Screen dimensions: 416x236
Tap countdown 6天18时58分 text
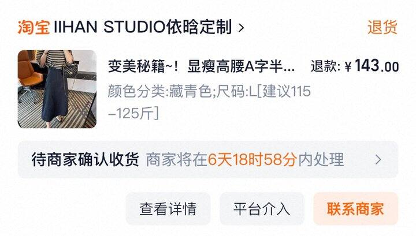(x=252, y=159)
